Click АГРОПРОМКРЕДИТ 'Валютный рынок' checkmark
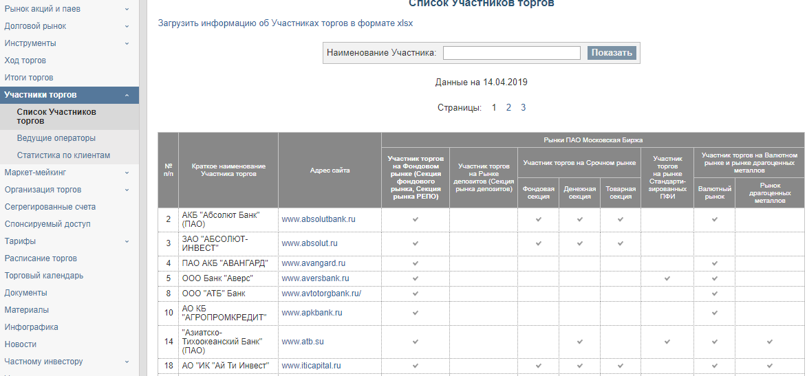Screen dimensions: 807x376 (x=714, y=313)
